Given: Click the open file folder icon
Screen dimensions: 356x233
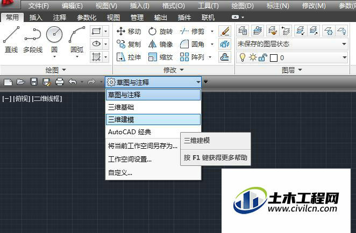Looking at the screenshot, I should coord(20,82).
